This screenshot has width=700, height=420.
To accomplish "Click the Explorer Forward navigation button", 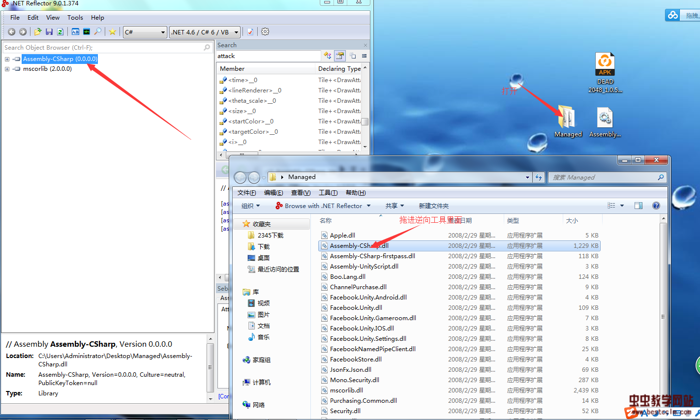I will (x=254, y=178).
